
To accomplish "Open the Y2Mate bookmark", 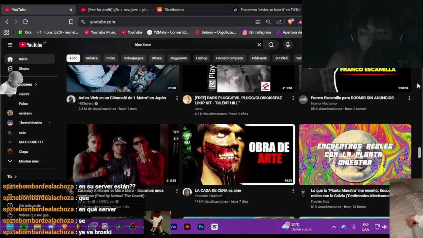I will tap(168, 32).
